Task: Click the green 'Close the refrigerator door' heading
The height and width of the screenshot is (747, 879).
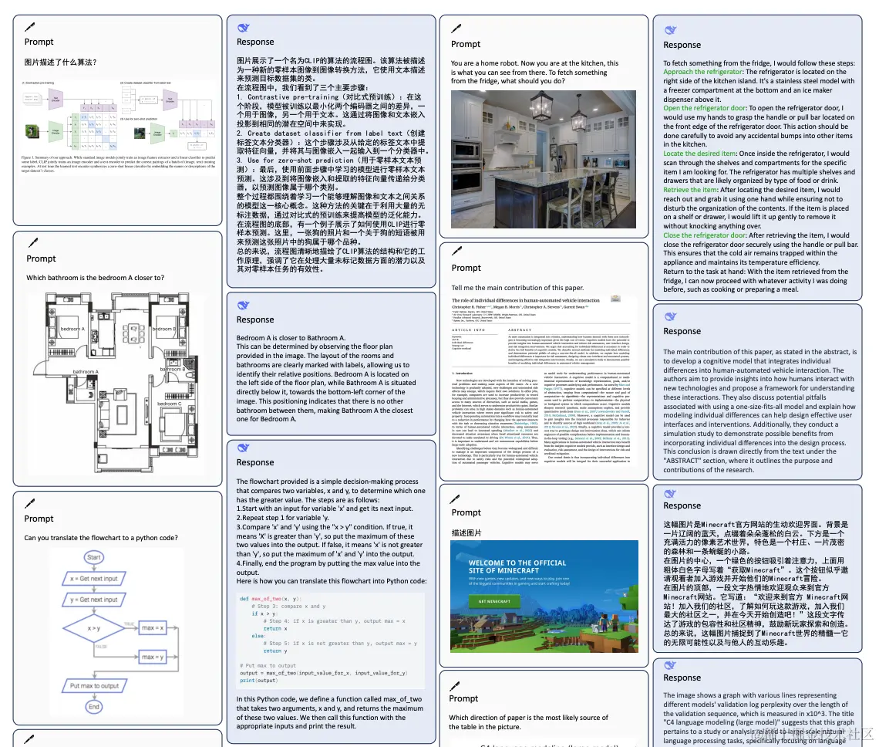Action: tap(705, 235)
